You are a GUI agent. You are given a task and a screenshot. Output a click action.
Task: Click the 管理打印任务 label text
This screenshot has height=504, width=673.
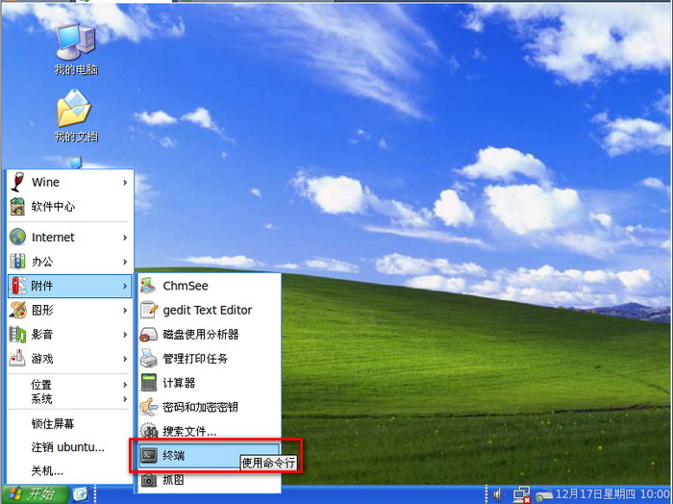(x=195, y=359)
